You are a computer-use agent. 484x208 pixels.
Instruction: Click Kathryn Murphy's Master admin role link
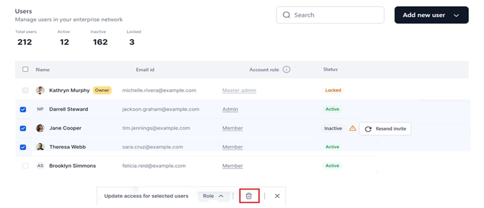click(239, 90)
